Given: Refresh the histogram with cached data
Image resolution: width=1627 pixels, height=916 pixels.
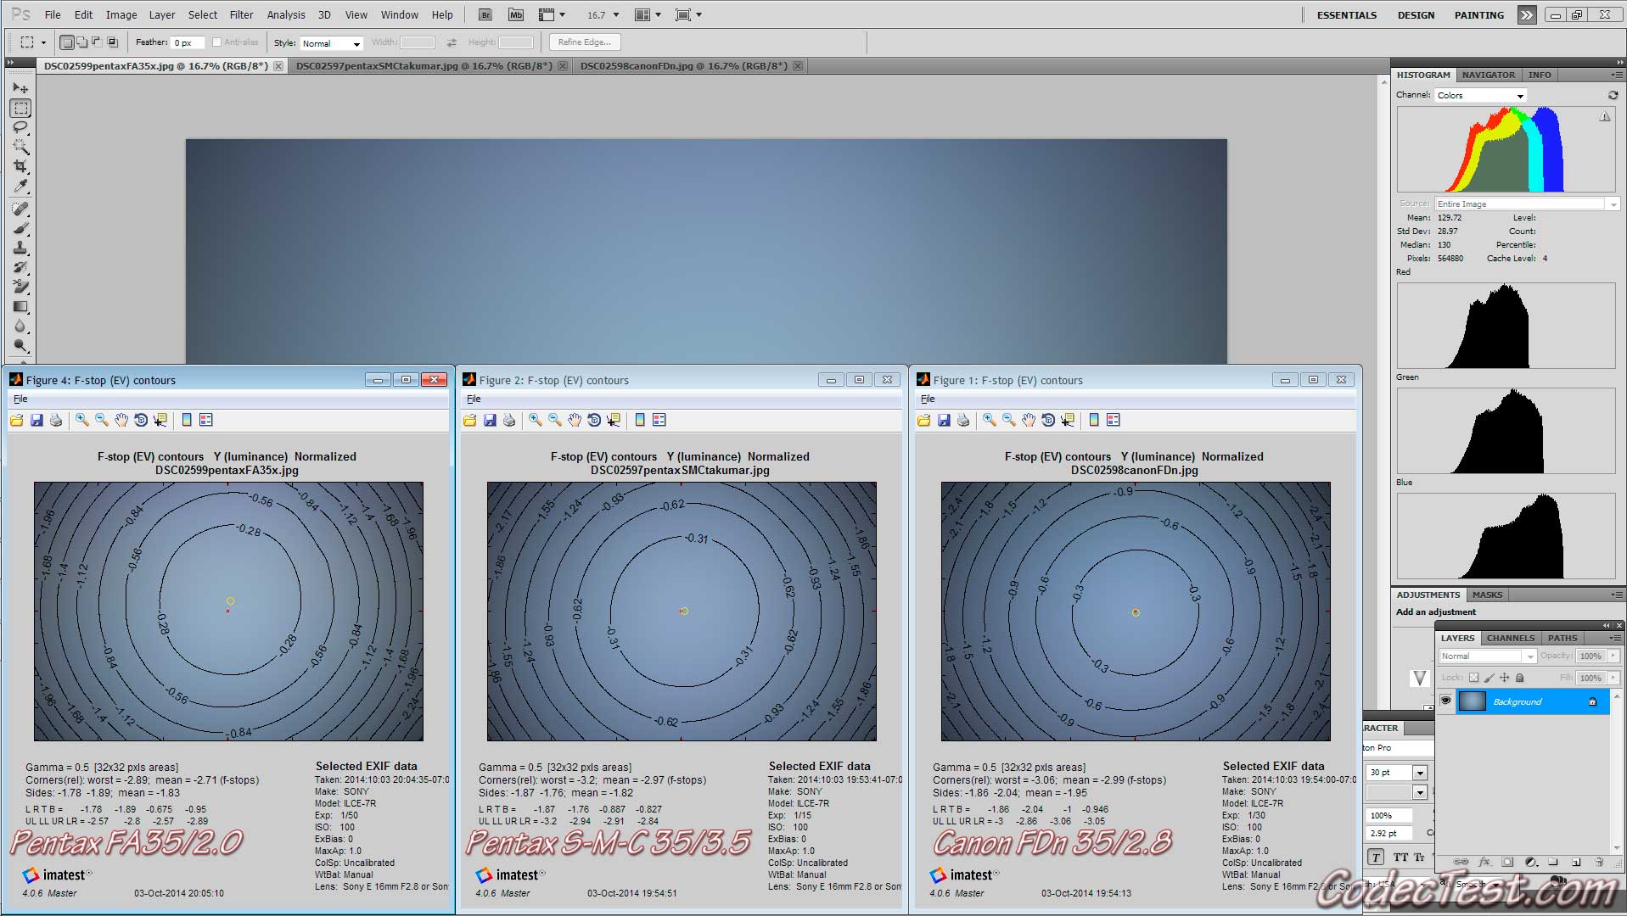Looking at the screenshot, I should pyautogui.click(x=1613, y=95).
